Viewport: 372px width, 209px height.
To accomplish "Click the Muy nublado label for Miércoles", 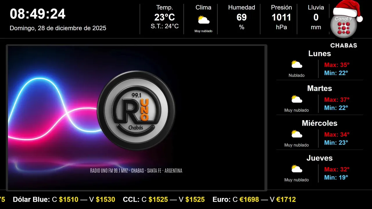I will click(296, 145).
